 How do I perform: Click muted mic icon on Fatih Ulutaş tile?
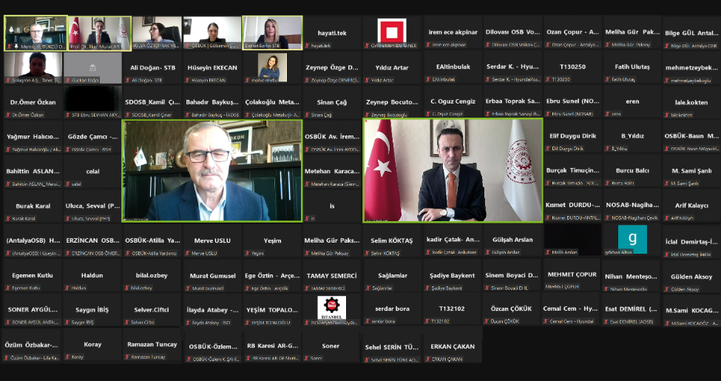[x=608, y=79]
